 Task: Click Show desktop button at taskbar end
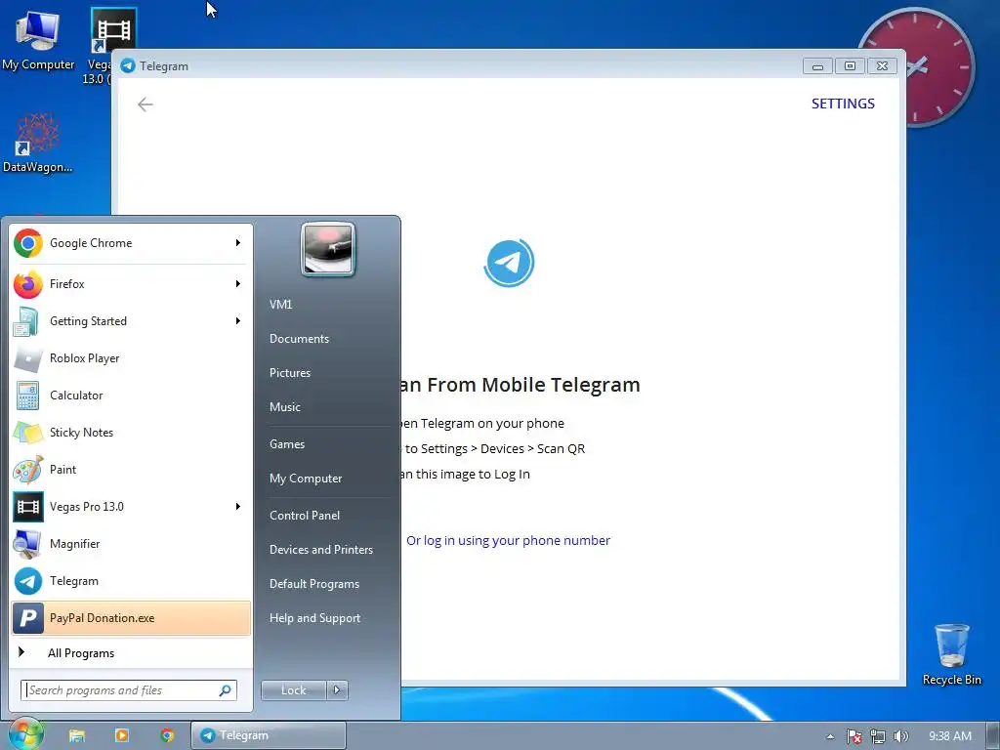pos(993,735)
